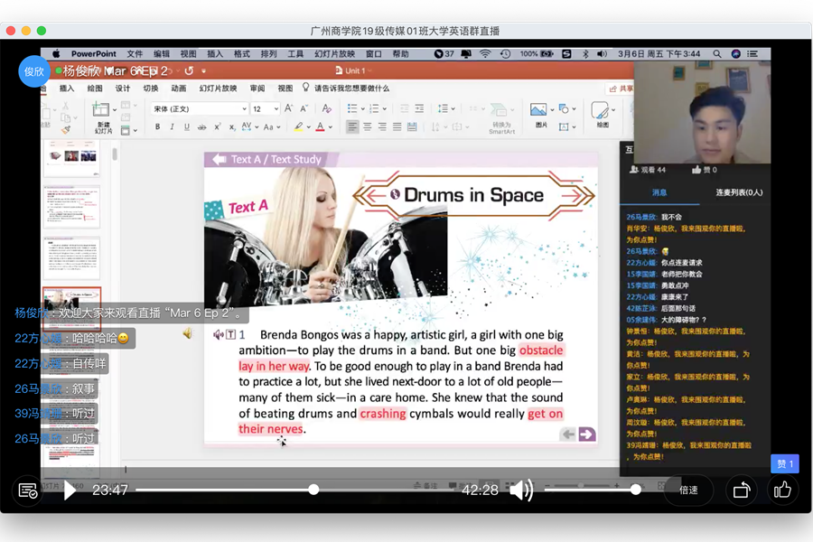Viewport: 813px width, 542px height.
Task: Increase font size with the larger A icon
Action: click(x=289, y=108)
